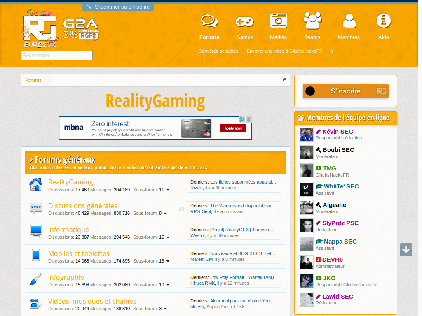Click the RG Euro 2016 site logo
The width and height of the screenshot is (422, 316).
tap(40, 29)
